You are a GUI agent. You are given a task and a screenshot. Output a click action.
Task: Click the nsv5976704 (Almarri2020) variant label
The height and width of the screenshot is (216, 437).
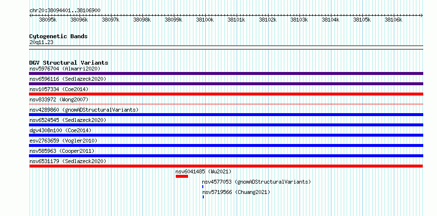pos(65,69)
